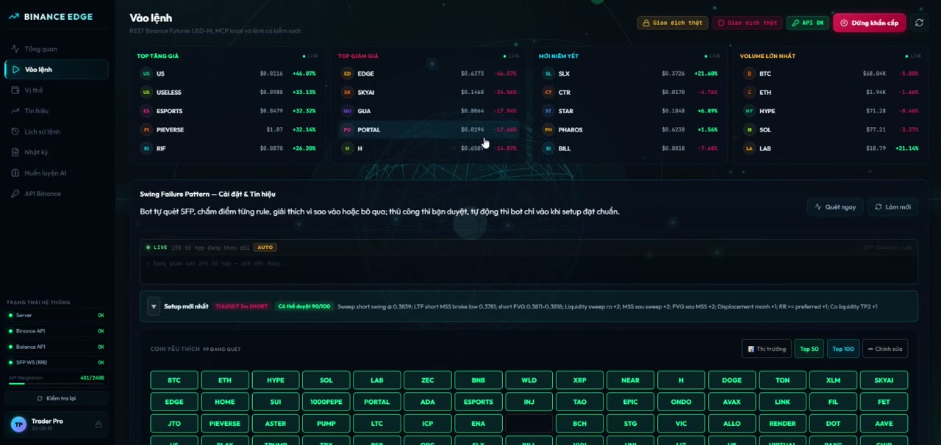The image size is (941, 445).
Task: Click the SLX coin icon in Mới niêm yết
Action: click(x=548, y=73)
